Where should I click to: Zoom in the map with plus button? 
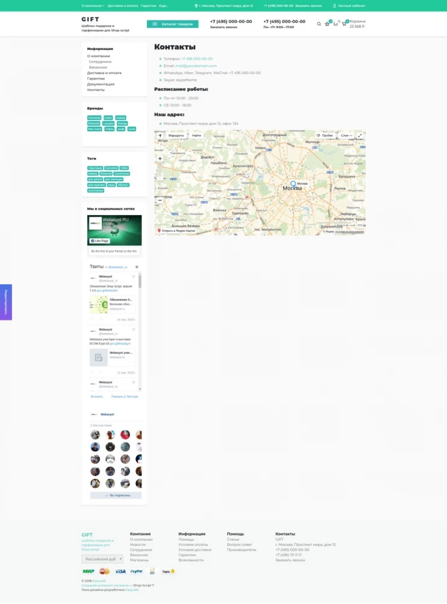click(x=160, y=159)
